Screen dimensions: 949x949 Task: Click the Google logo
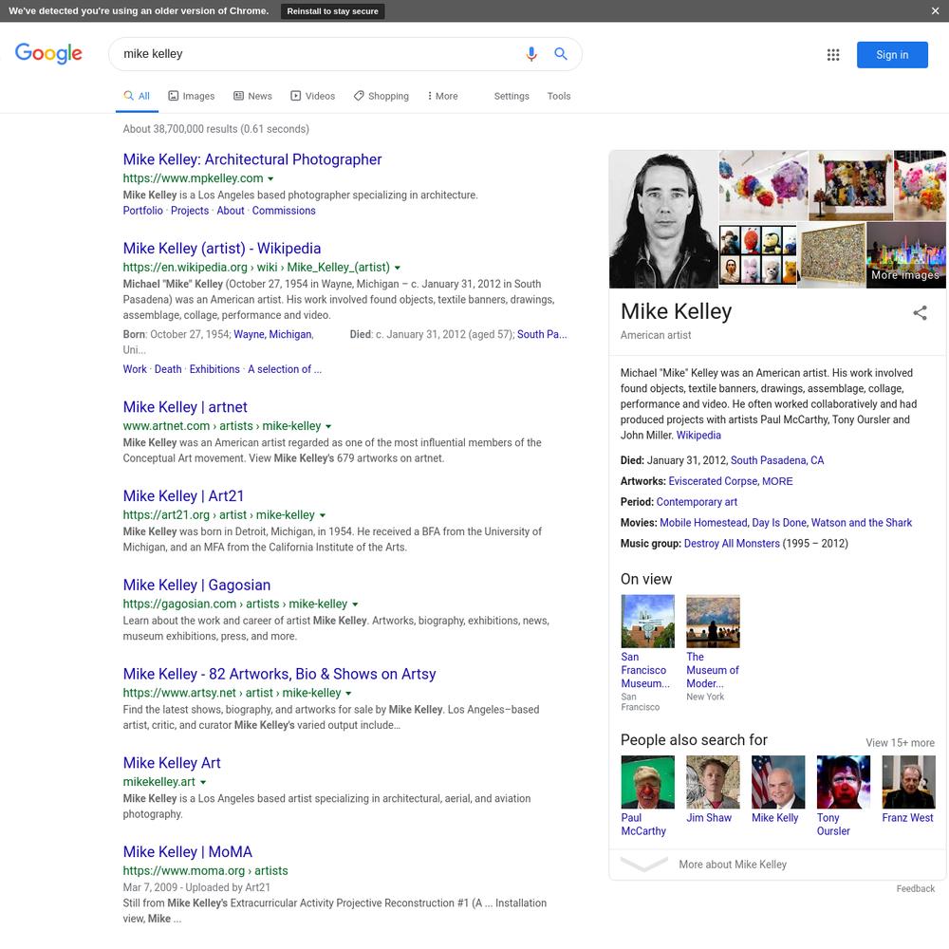(x=48, y=53)
